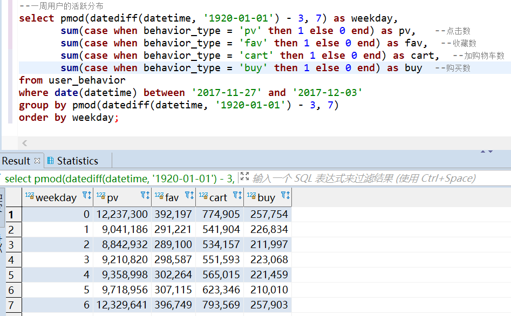
Task: Click the scroll-left arrow below the editor
Action: (x=25, y=143)
